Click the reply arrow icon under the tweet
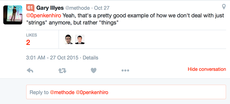The image size is (230, 104). point(30,71)
